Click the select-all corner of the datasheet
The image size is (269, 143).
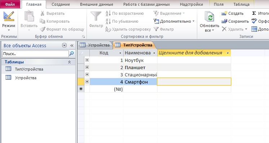coord(81,53)
